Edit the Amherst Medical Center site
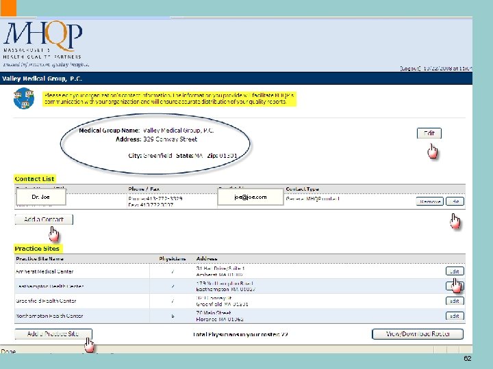Viewport: 493px width, 369px height. (x=455, y=271)
